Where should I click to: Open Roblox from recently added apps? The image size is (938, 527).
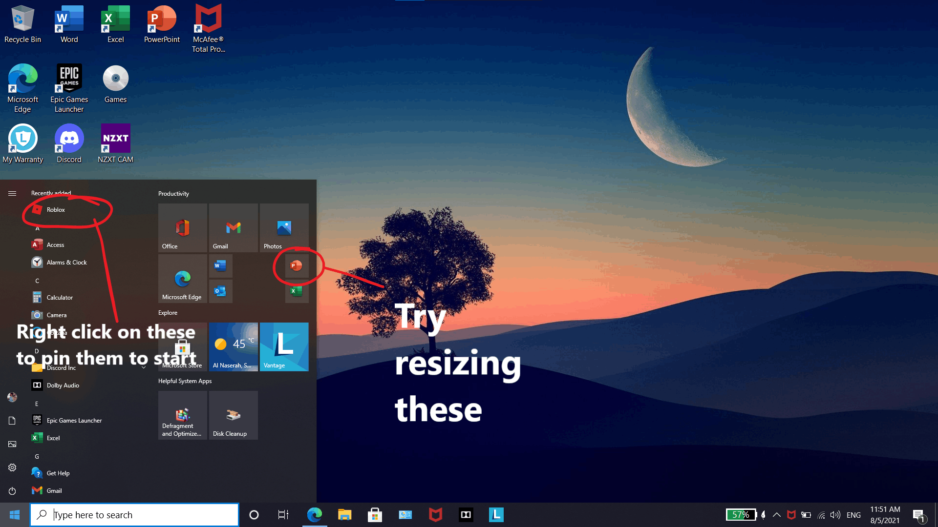click(x=55, y=209)
